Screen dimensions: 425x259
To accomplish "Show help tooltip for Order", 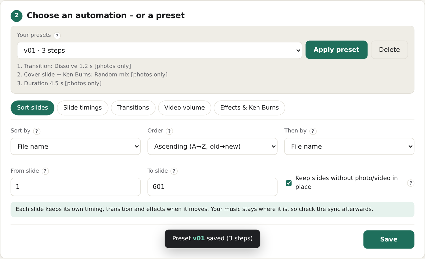I will pyautogui.click(x=169, y=131).
